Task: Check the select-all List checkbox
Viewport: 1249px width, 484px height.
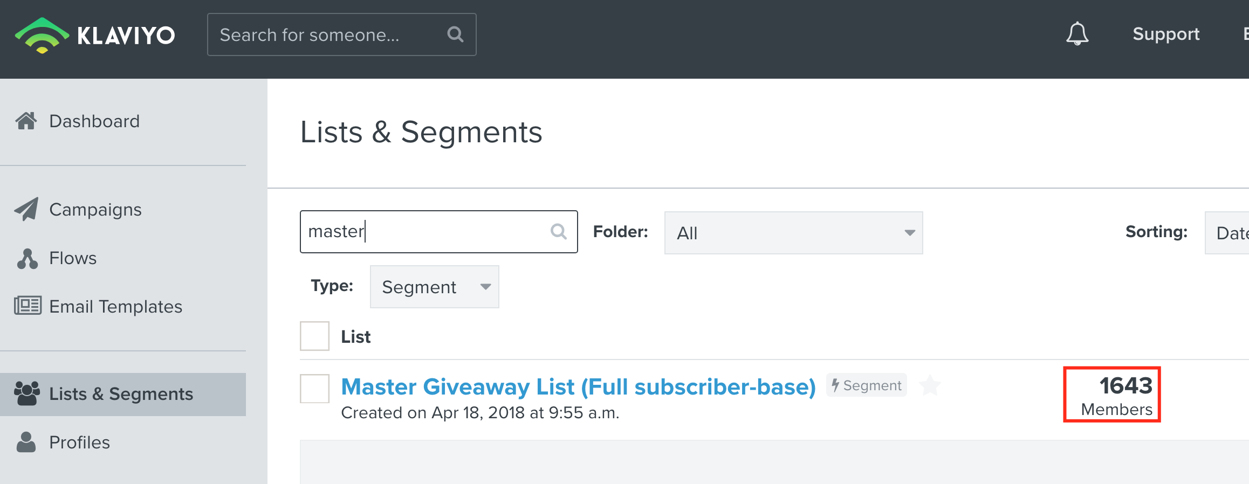Action: (x=315, y=336)
